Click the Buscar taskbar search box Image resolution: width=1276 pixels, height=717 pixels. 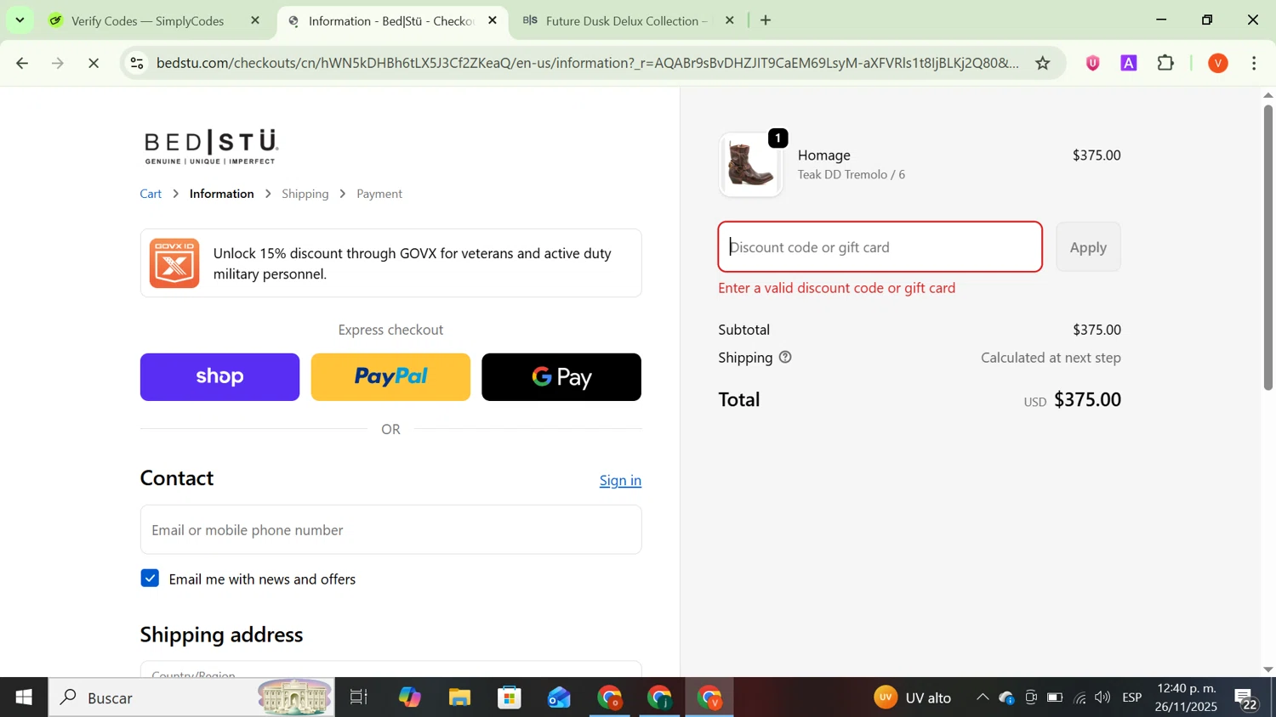point(191,697)
